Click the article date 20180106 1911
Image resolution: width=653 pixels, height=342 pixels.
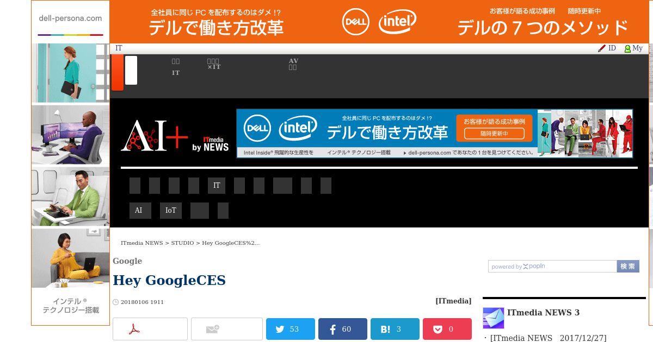142,302
